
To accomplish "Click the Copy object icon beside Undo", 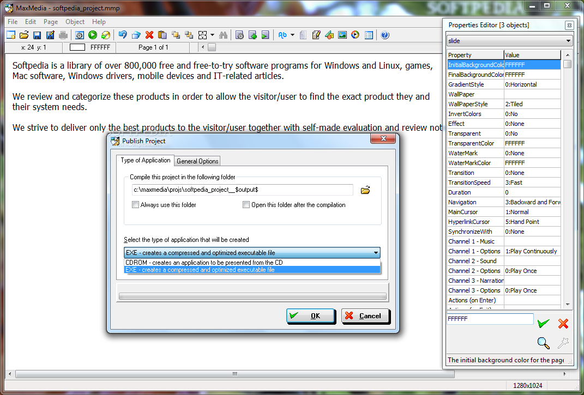I will [x=136, y=35].
